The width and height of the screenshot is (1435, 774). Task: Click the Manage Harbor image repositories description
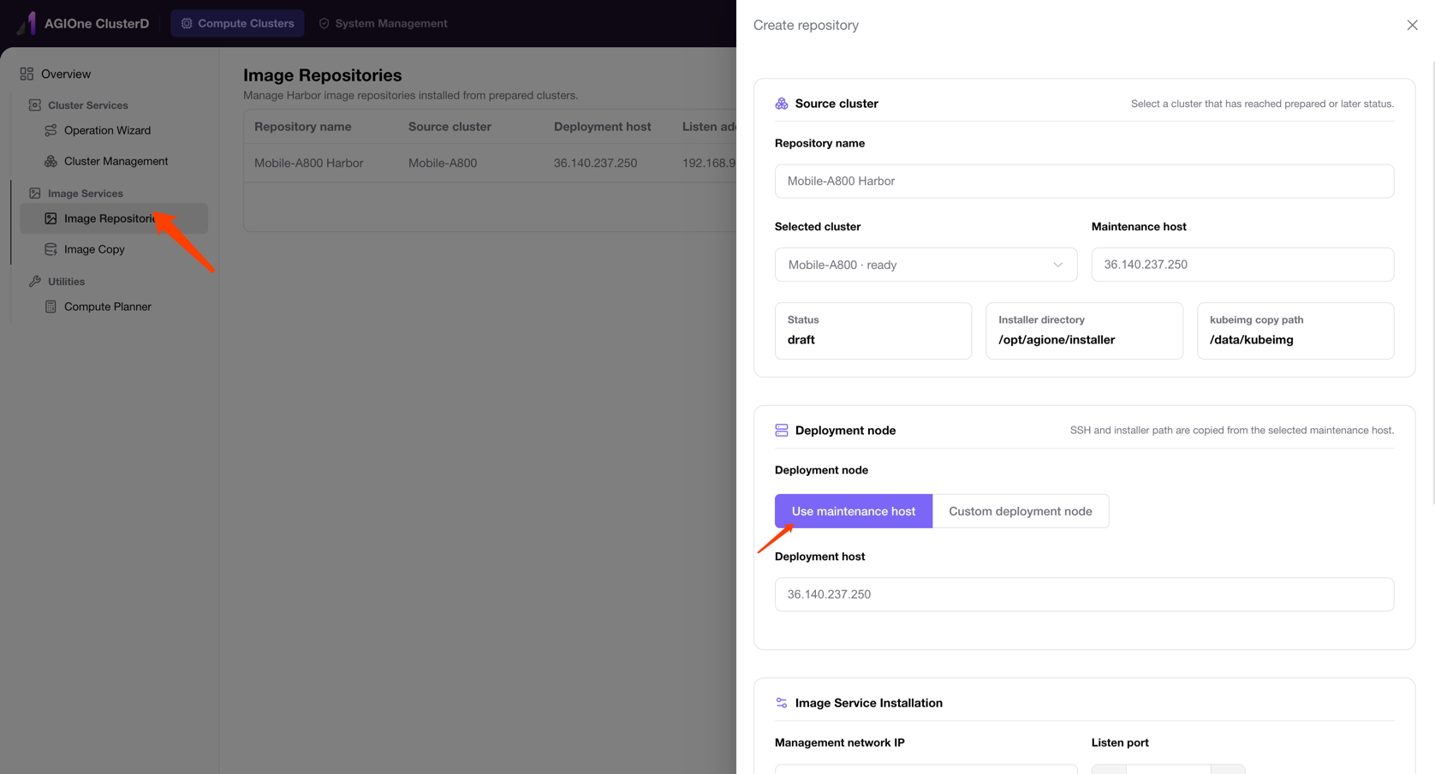click(411, 95)
